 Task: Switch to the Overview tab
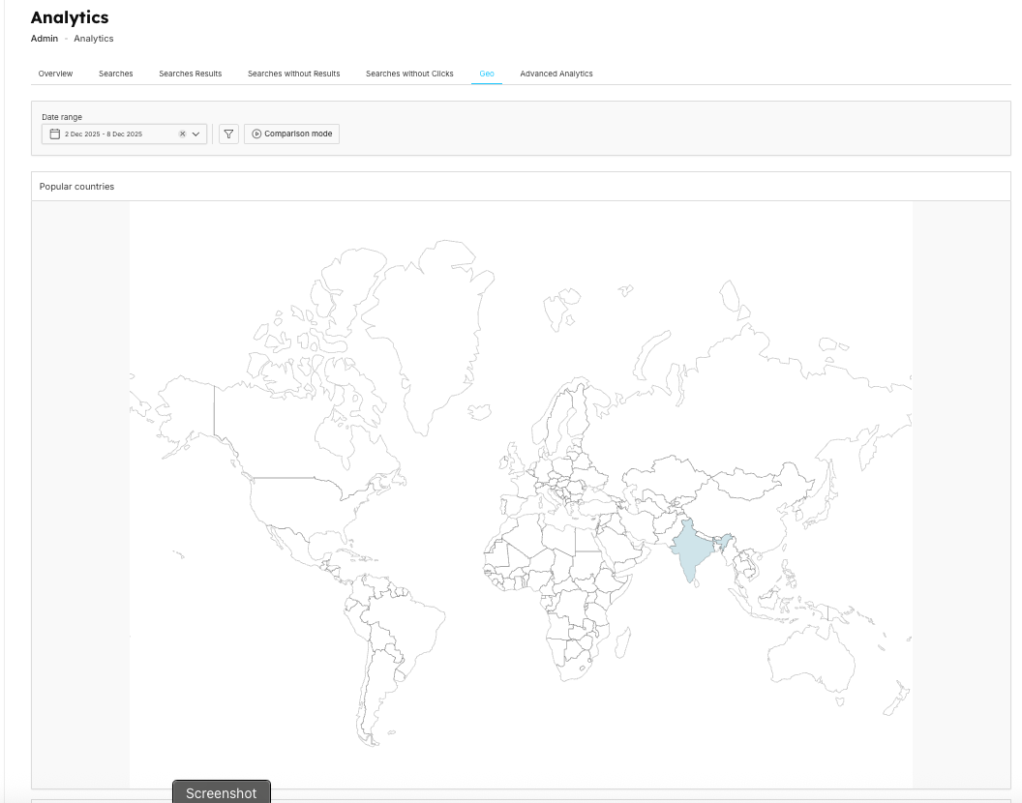pos(55,74)
